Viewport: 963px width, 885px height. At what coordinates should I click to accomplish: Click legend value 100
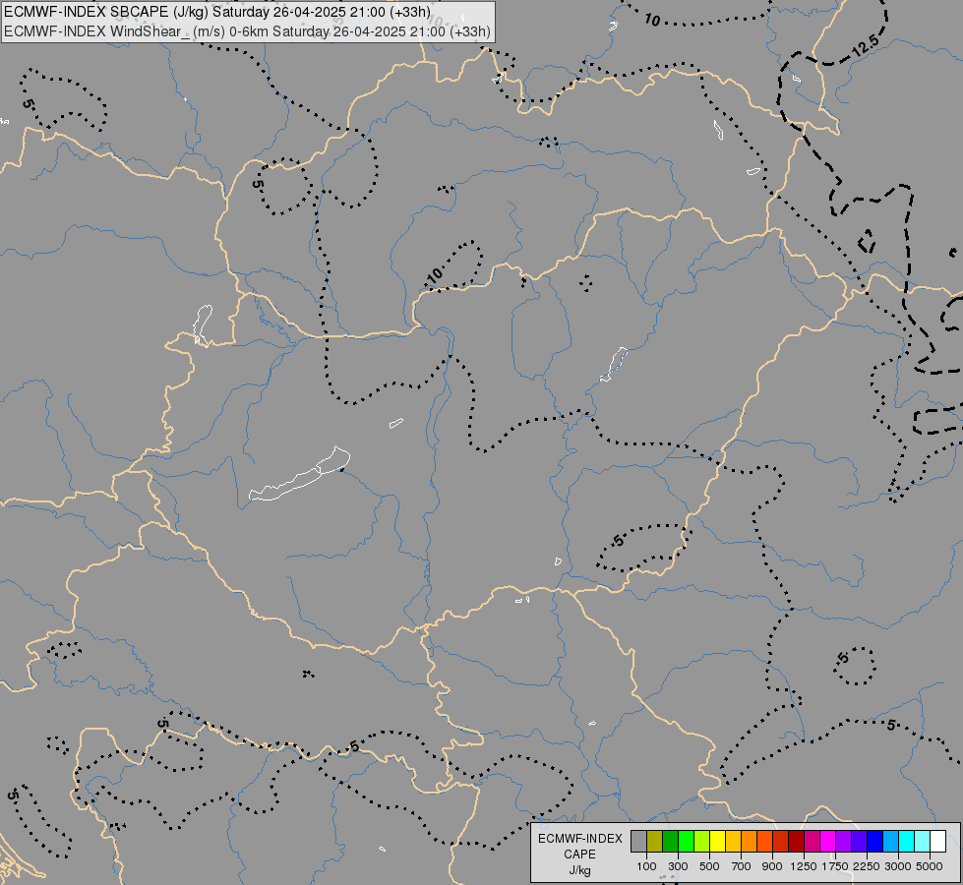pos(646,866)
